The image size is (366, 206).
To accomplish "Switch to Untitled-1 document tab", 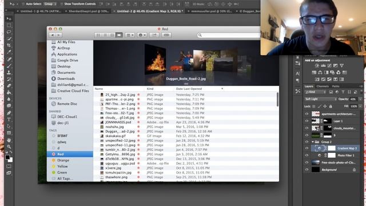I will click(39, 11).
